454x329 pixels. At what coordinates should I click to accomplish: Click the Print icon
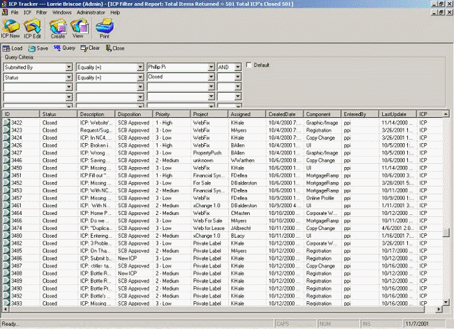pyautogui.click(x=103, y=28)
